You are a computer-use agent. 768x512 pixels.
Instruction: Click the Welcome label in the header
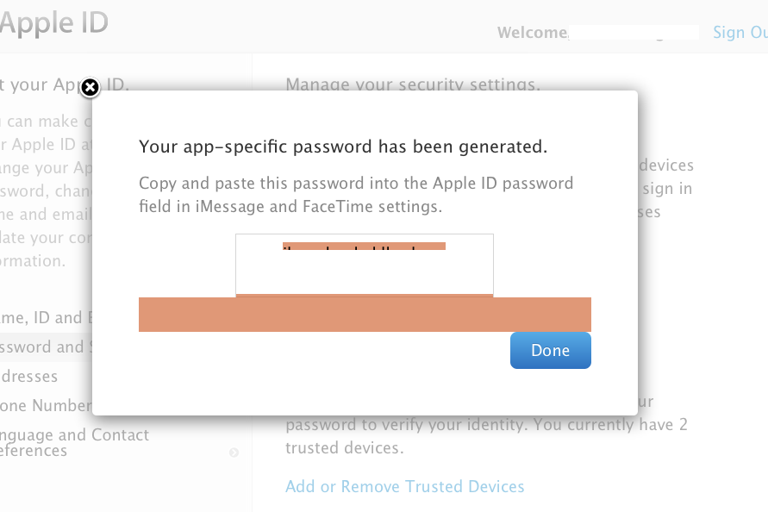pyautogui.click(x=532, y=33)
